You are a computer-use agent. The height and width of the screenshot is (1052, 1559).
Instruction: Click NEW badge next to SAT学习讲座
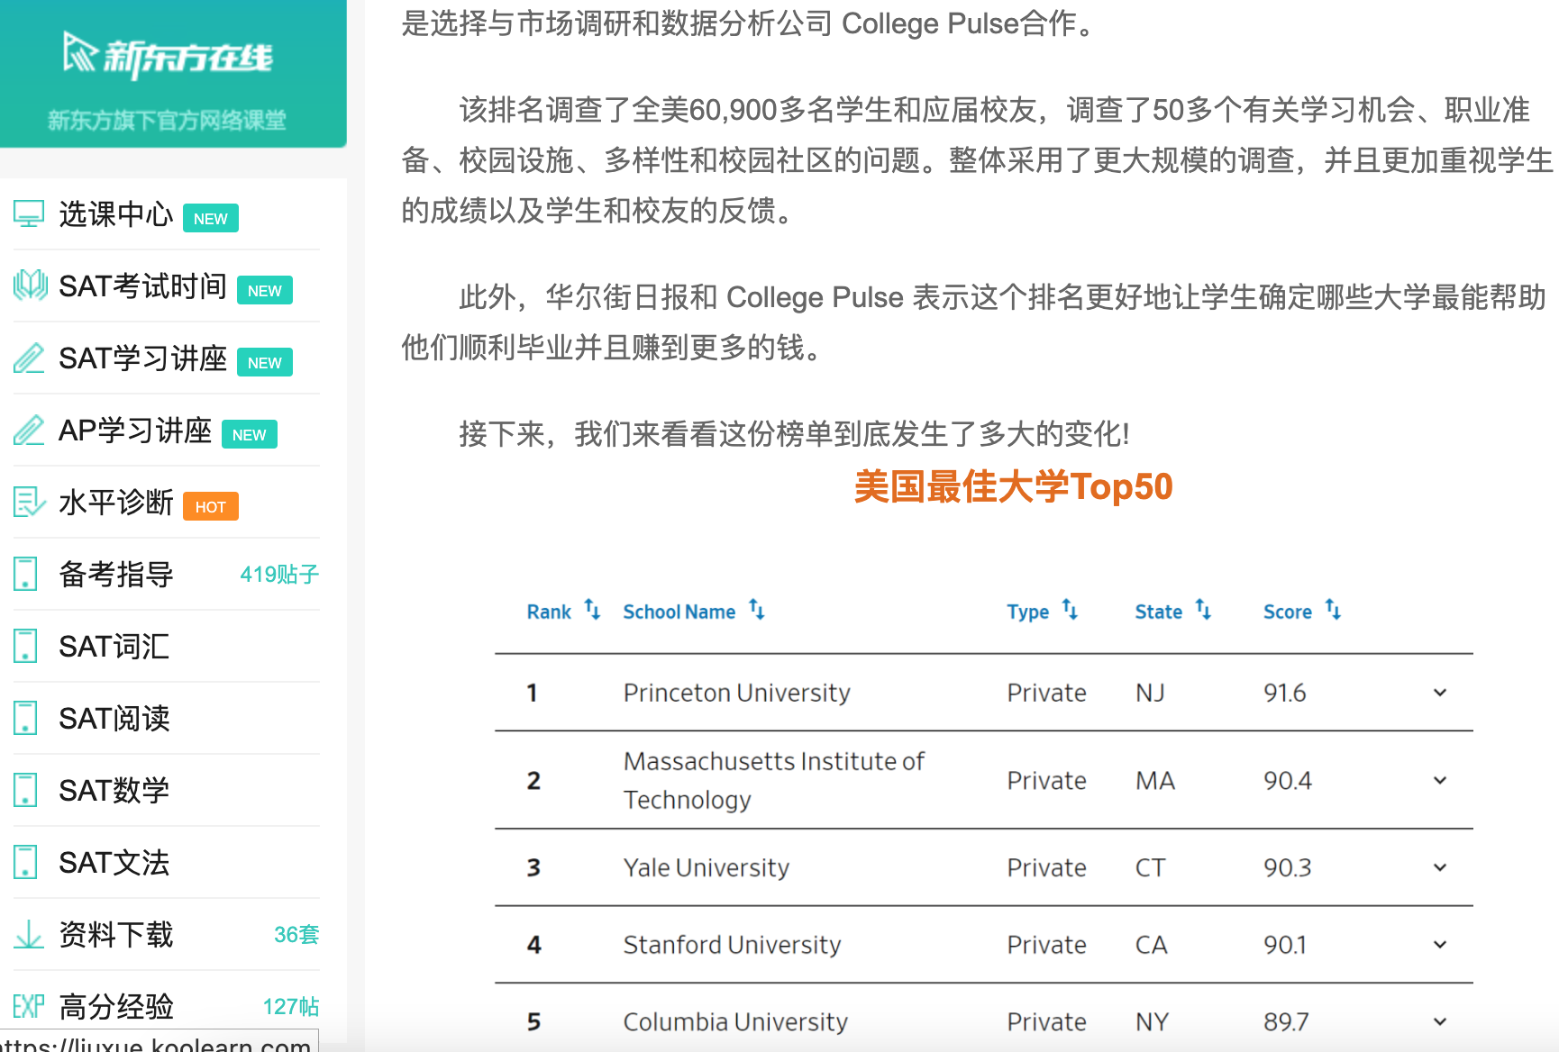tap(265, 362)
